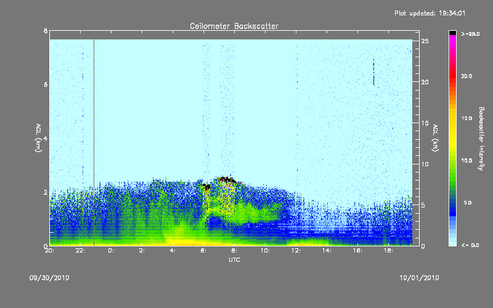
Task: Click the 25 kft tick on right axis
Action: point(425,41)
